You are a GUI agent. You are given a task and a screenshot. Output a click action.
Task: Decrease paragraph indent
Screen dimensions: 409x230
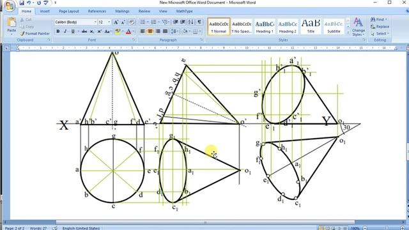[x=176, y=22]
